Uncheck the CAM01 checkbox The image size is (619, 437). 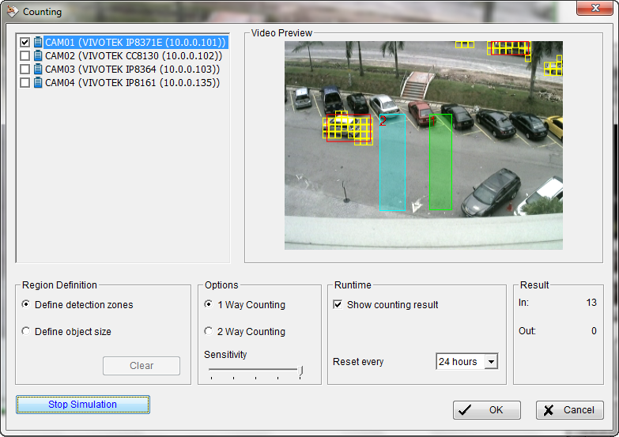coord(25,42)
